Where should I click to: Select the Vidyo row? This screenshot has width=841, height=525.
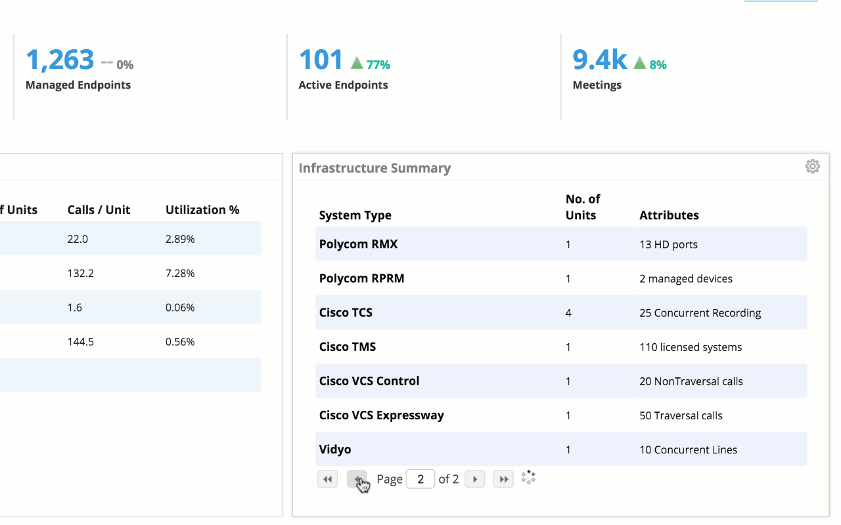561,449
